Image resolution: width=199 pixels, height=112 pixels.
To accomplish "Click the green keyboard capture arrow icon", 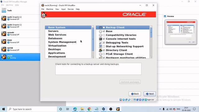I will coord(146,100).
